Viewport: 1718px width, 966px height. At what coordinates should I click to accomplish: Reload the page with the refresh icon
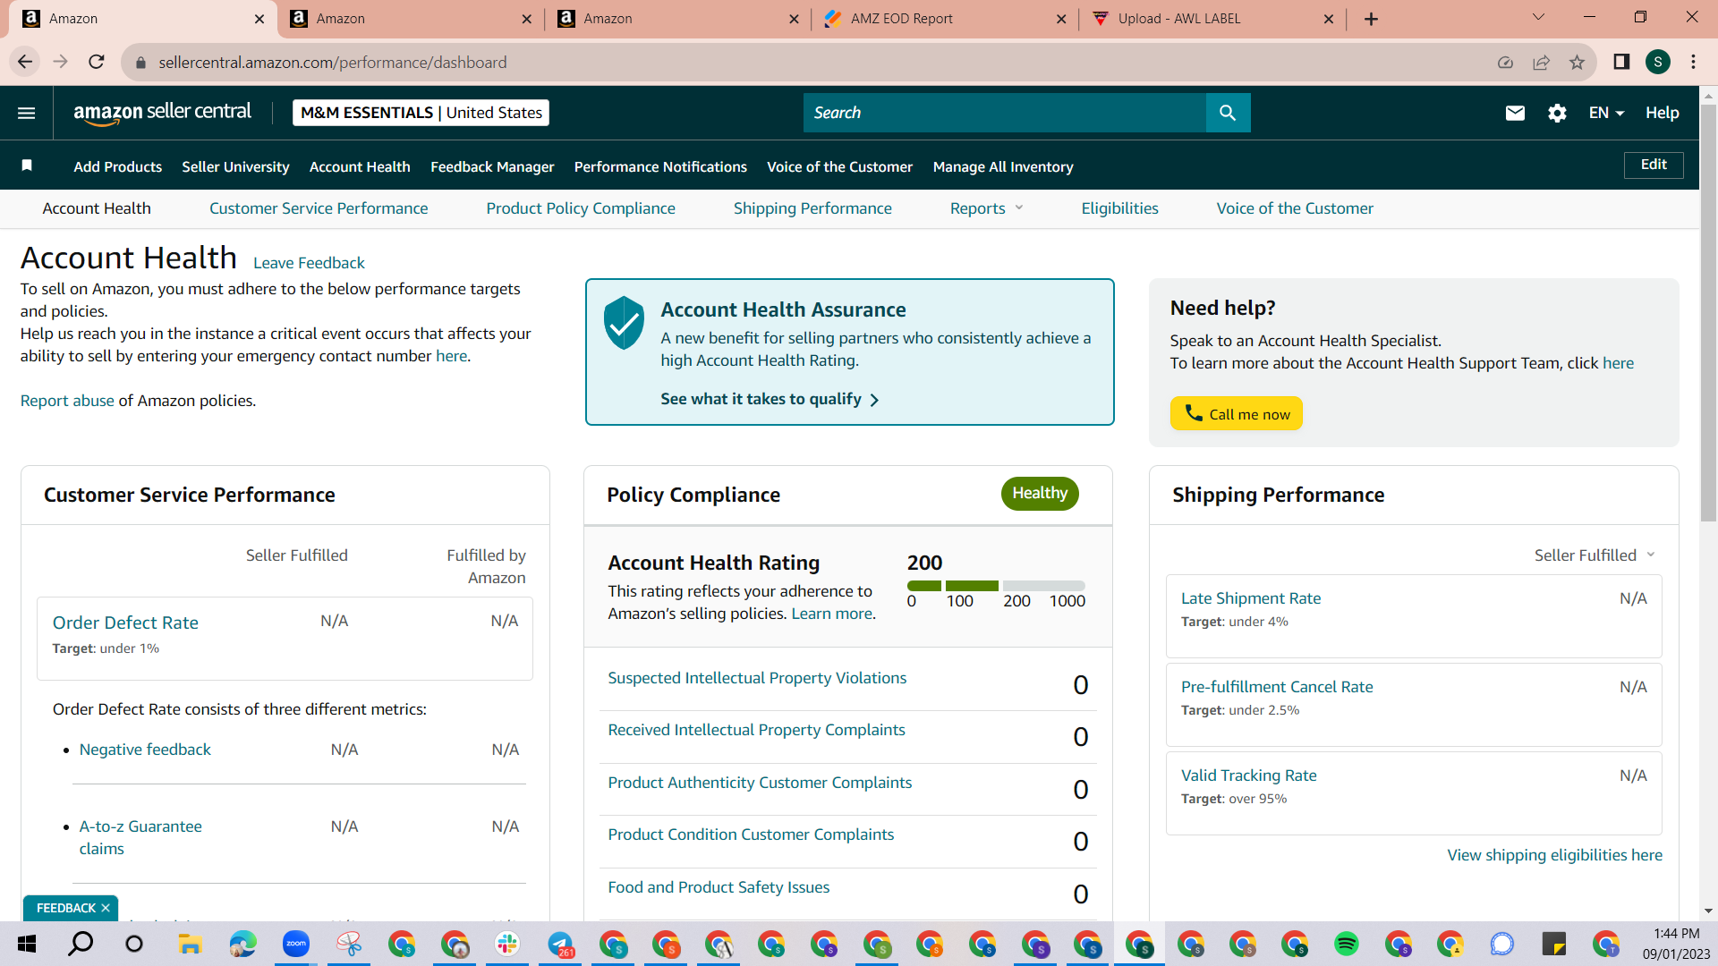97,62
